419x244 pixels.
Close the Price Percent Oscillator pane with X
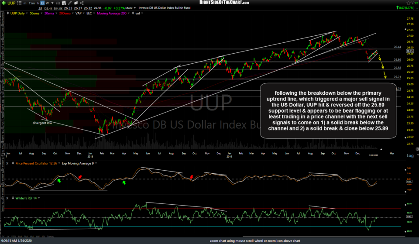(x=7, y=163)
